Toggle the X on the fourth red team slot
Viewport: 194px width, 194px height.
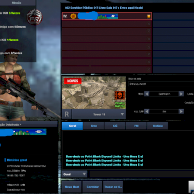coord(149,39)
